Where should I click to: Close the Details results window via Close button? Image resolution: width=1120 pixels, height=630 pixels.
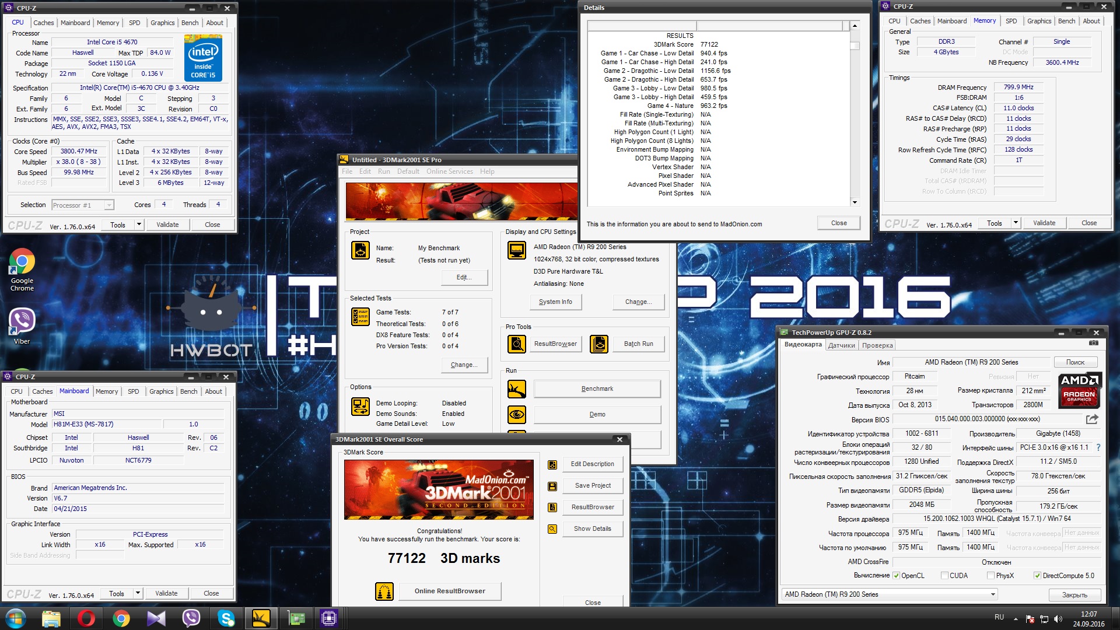point(839,223)
